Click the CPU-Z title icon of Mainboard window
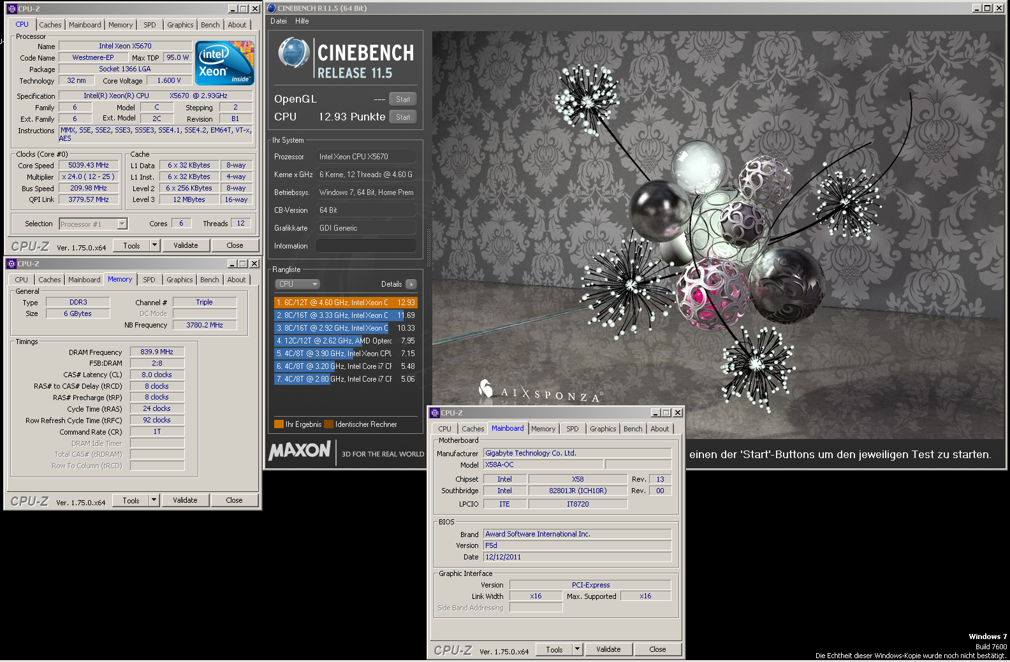 pos(435,413)
